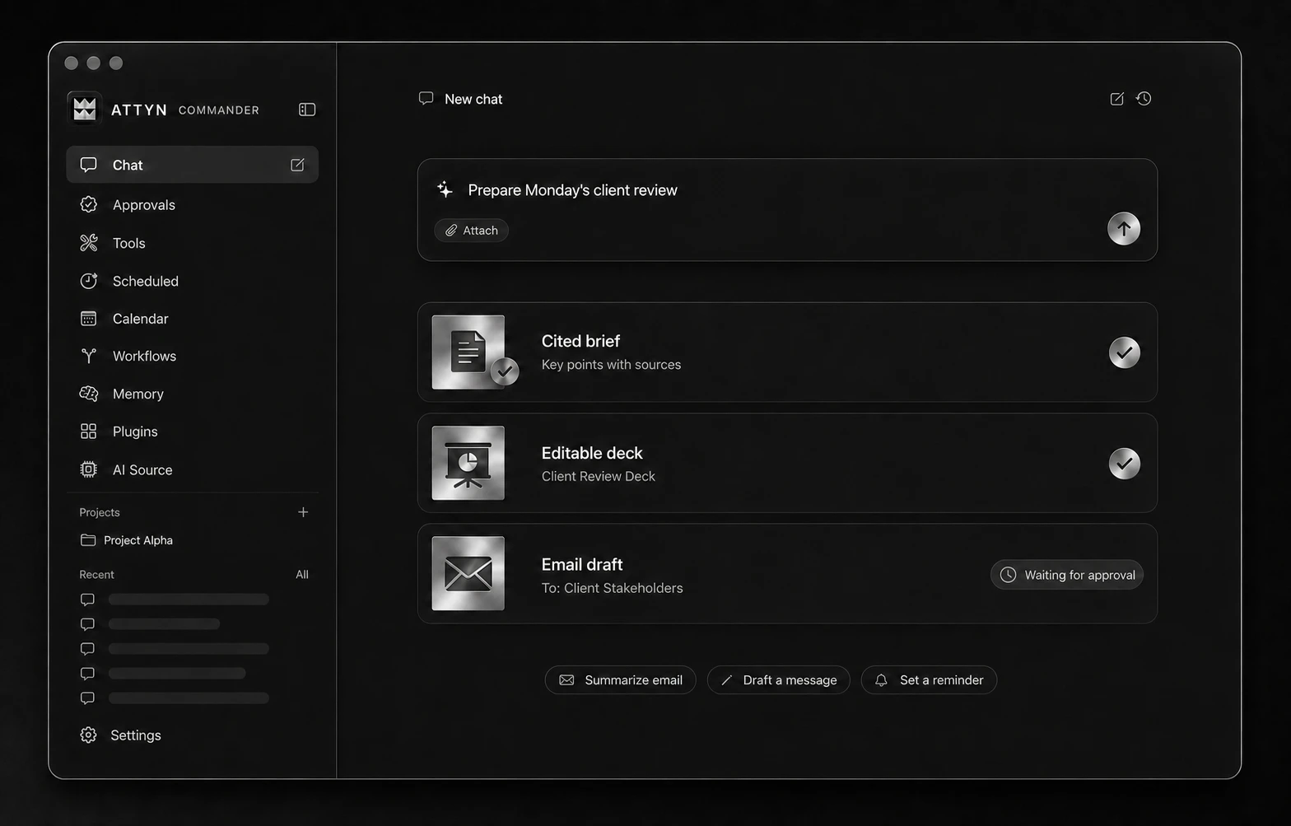The image size is (1291, 826).
Task: Click the sparkle icon in prompt box
Action: (445, 190)
